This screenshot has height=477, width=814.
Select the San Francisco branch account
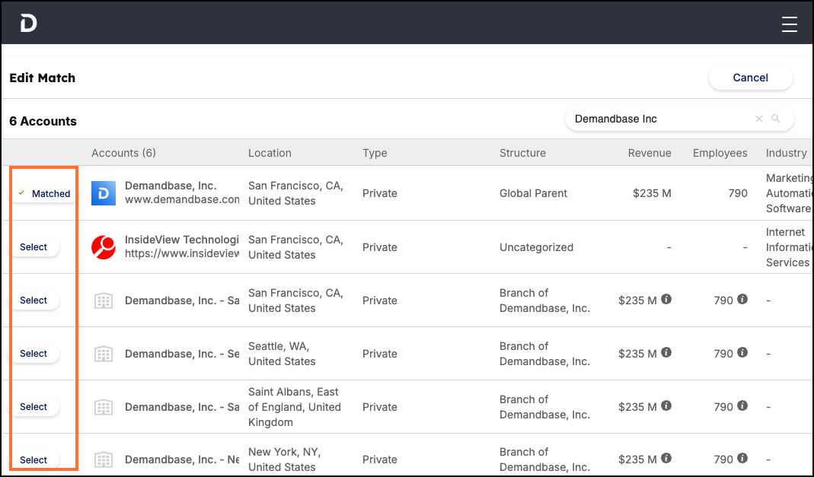pos(34,301)
